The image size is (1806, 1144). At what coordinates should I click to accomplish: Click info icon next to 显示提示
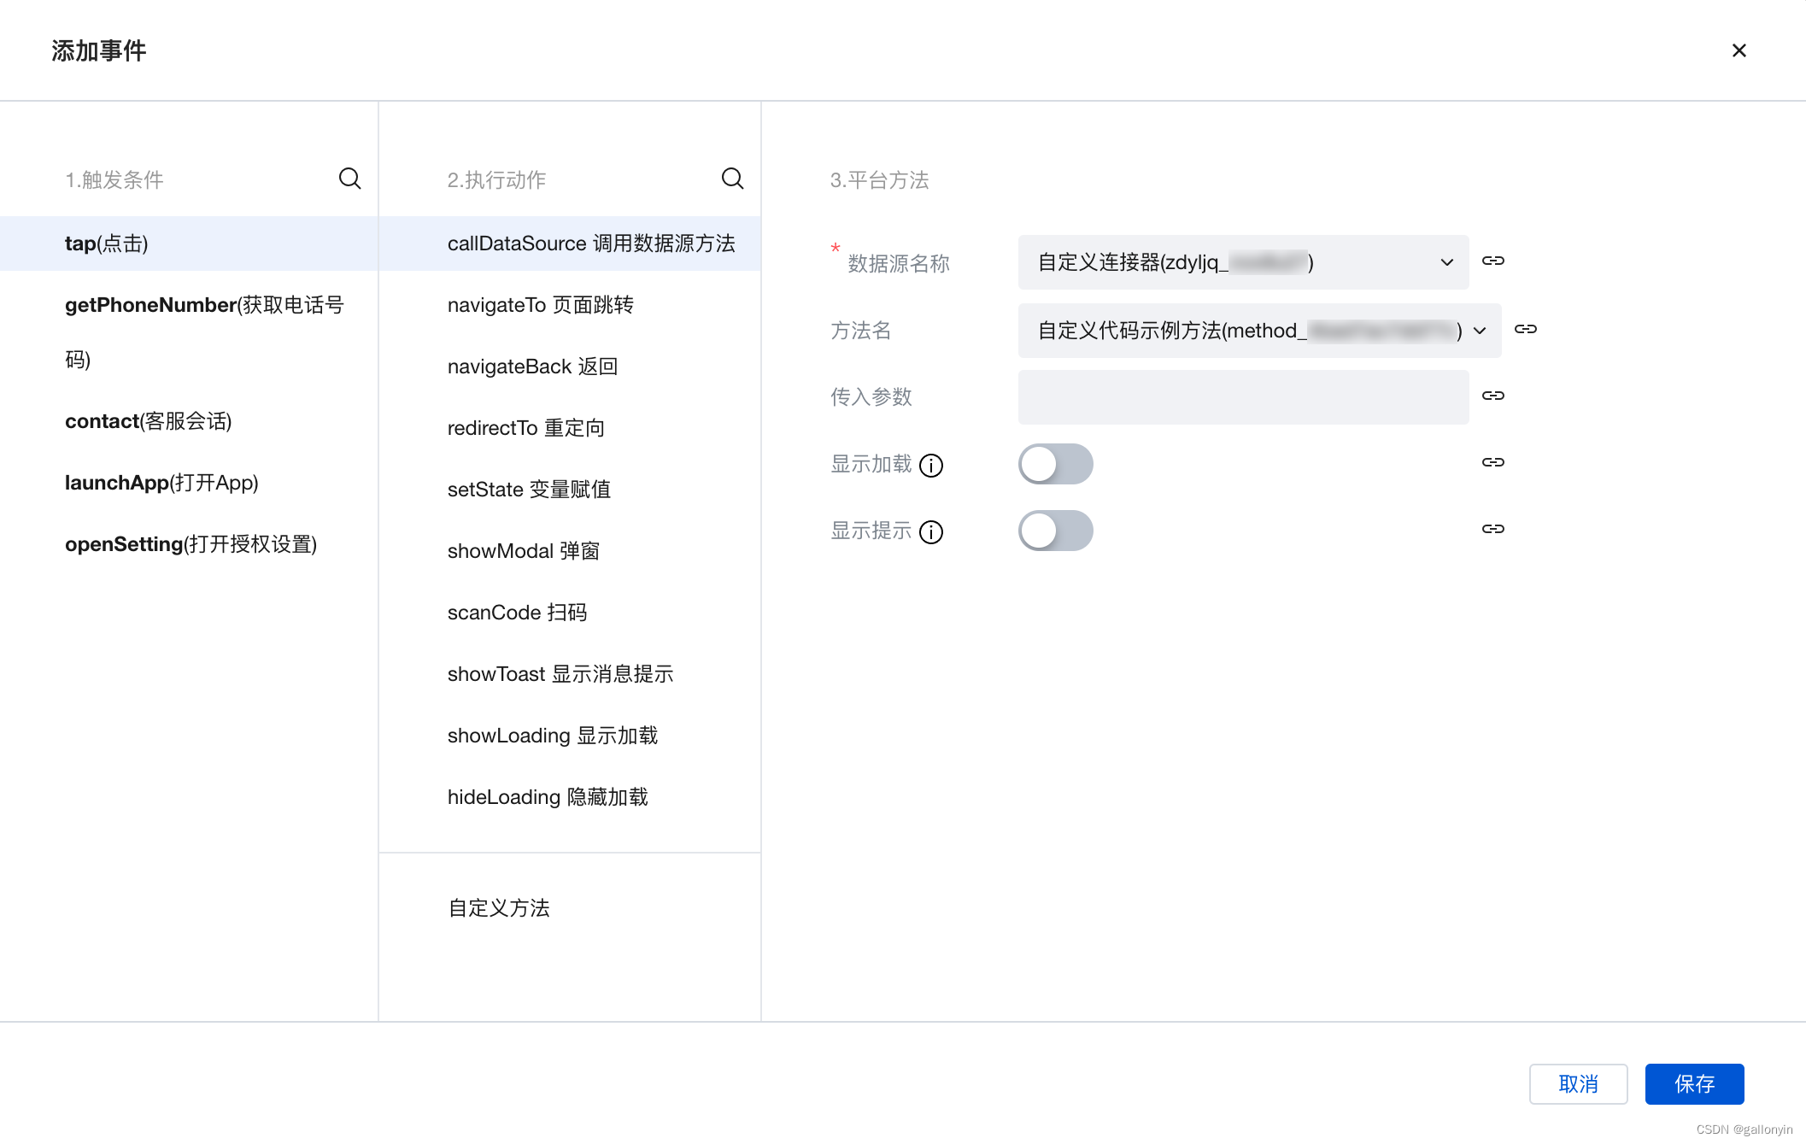(931, 532)
